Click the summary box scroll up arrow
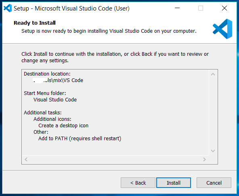Image resolution: width=239 pixels, height=196 pixels. coord(213,74)
